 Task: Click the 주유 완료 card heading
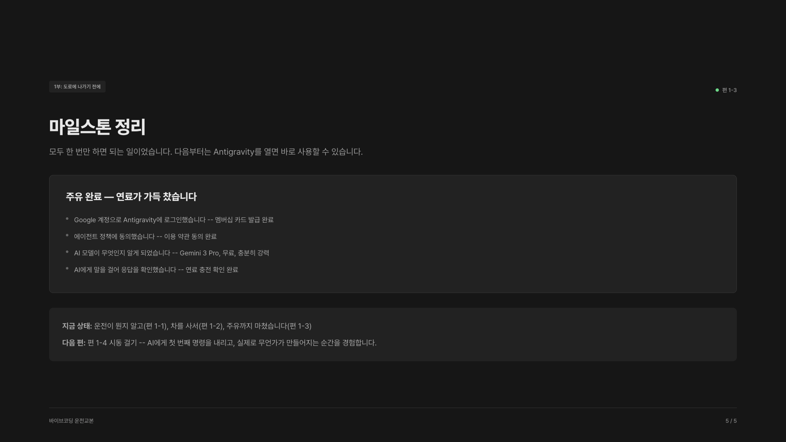coord(131,197)
